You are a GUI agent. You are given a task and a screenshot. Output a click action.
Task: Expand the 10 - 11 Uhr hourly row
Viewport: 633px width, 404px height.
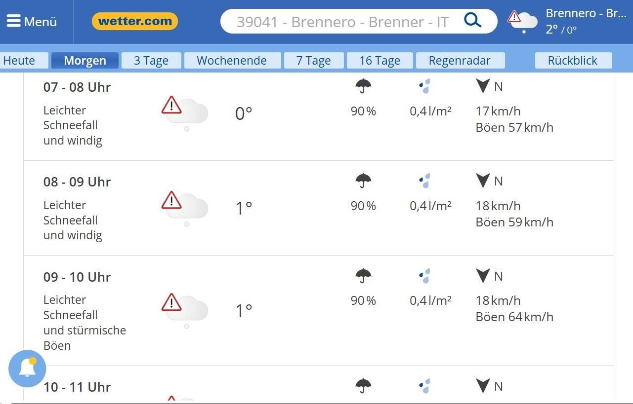(x=77, y=387)
